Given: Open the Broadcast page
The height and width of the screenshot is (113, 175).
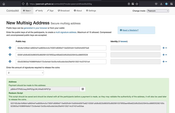Looking at the screenshot, I should 64,11.
